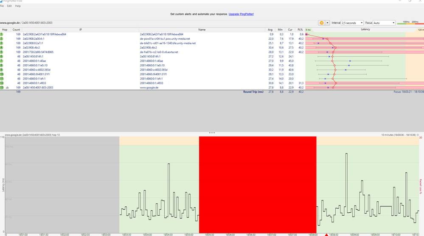This screenshot has width=424, height=236.
Task: Open the Interval 2,5 seconds dropdown
Action: pyautogui.click(x=352, y=23)
